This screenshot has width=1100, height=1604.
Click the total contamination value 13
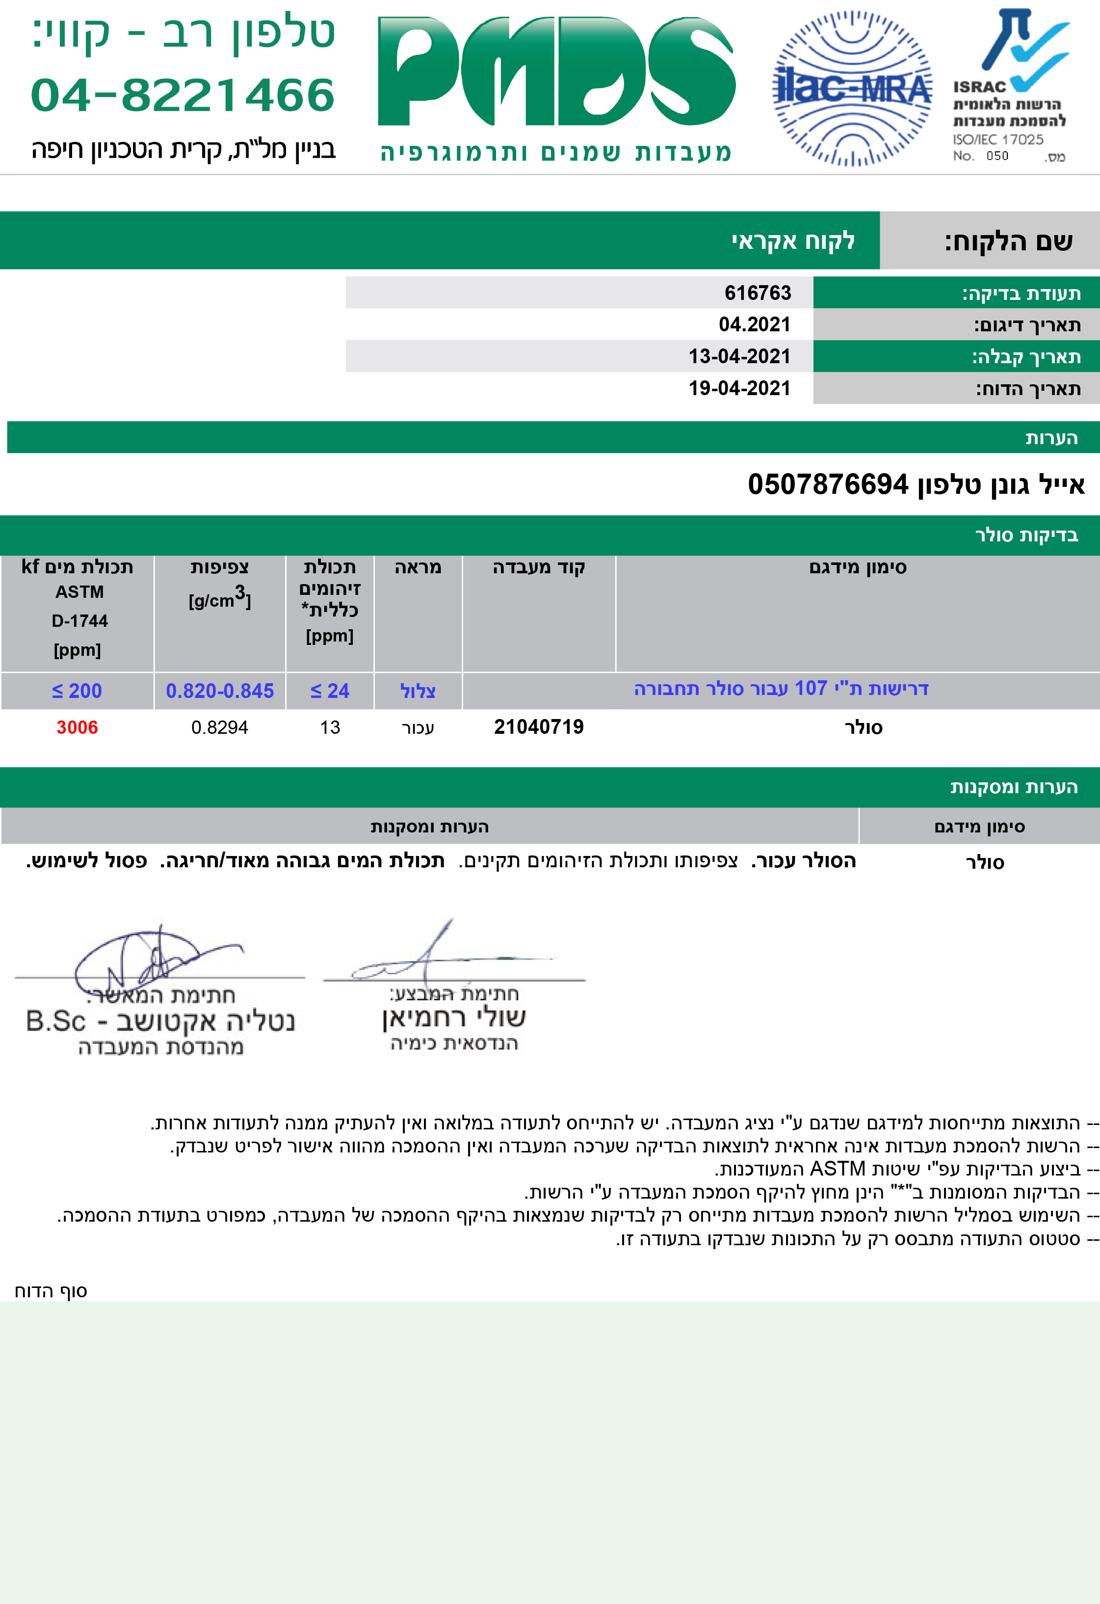point(330,727)
